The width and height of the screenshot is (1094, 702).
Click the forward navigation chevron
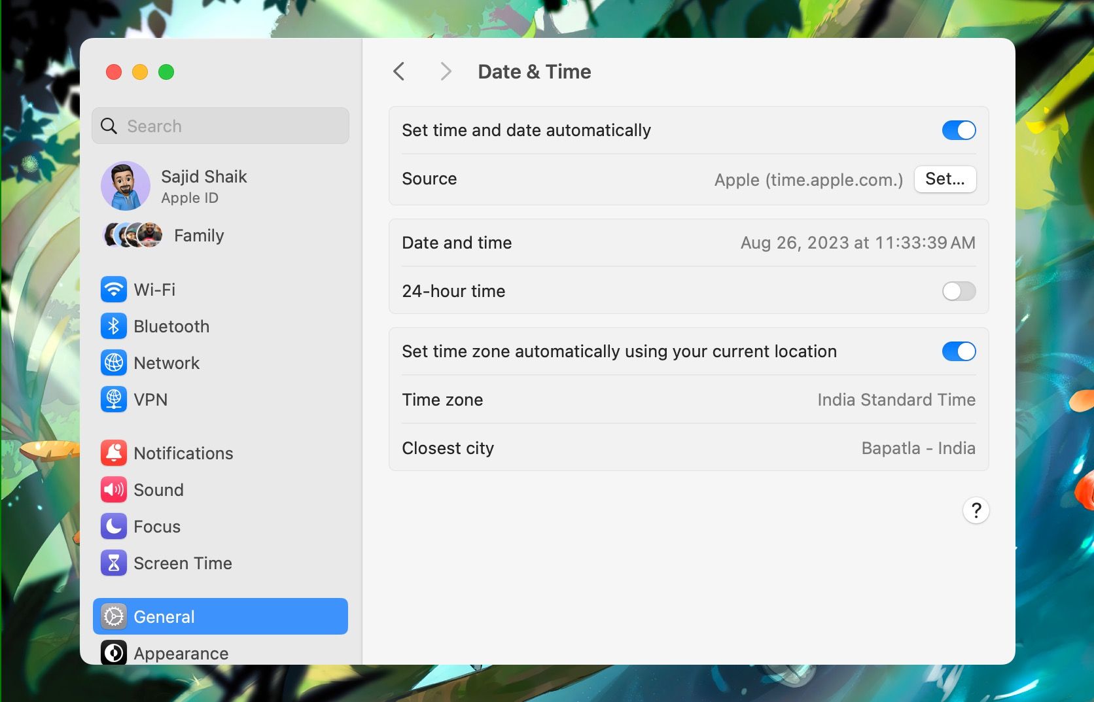click(x=446, y=71)
